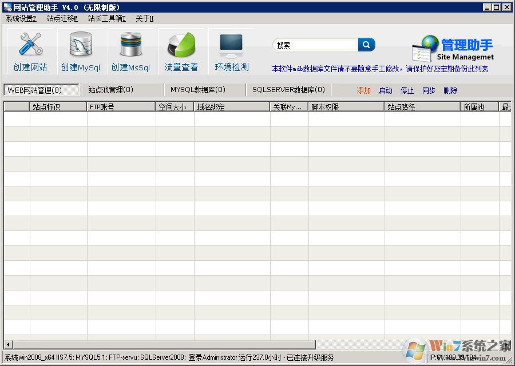Launch the 环境检测 environment check tool

pos(231,50)
